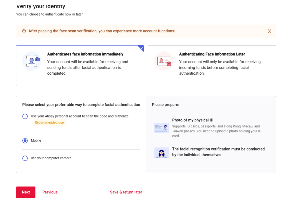
Task: Click the ID card upload icon
Action: (164, 61)
